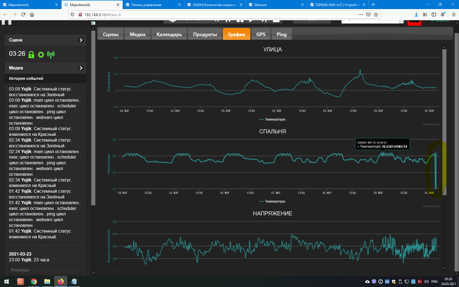Collapse the left sidebar panel icon
Viewport: 459px width, 287px height.
pyautogui.click(x=93, y=23)
